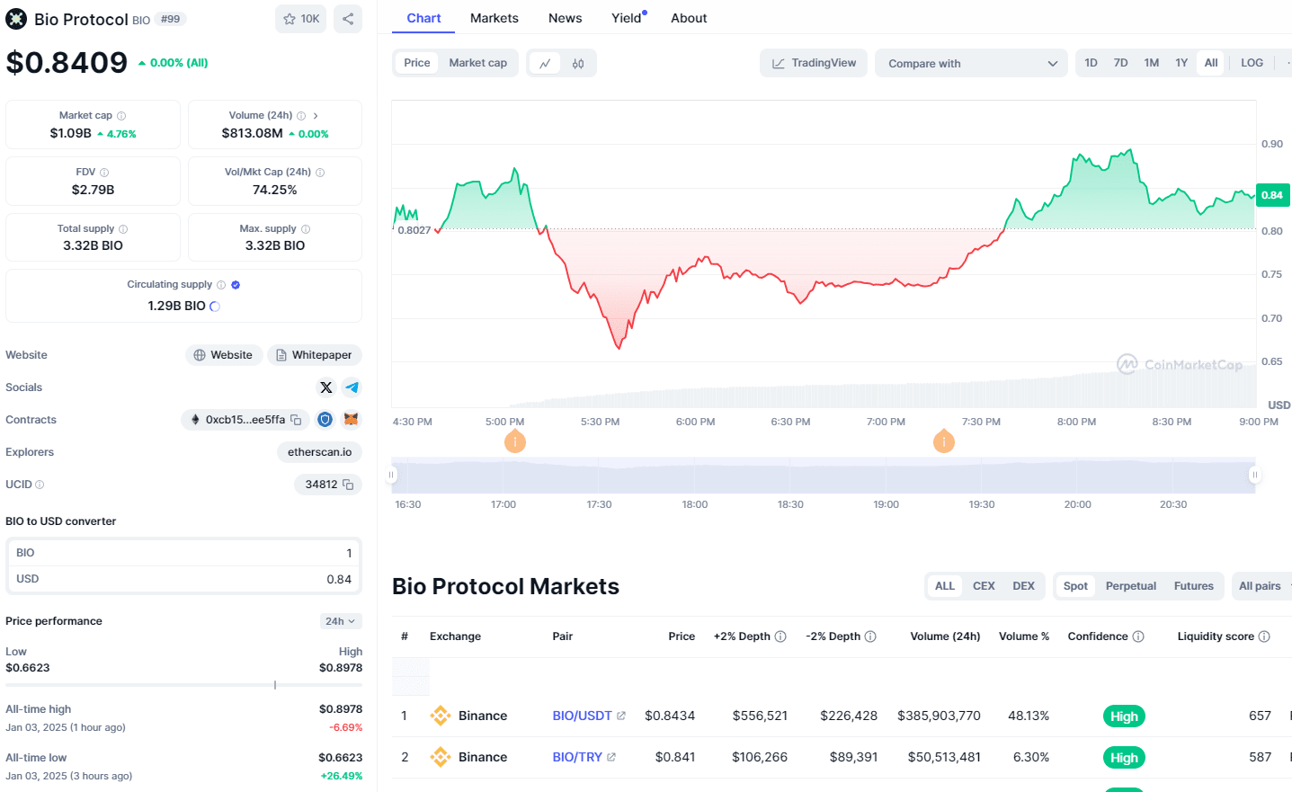Click the 24h low-high price range bar
Screen dimensions: 1292x792
pyautogui.click(x=183, y=685)
